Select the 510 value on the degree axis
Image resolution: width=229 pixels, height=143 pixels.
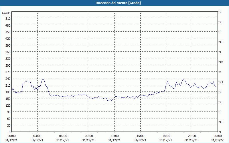tap(8, 19)
